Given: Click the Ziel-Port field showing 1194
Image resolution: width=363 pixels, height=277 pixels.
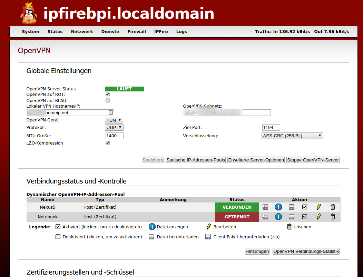Looking at the screenshot, I should coord(271,128).
